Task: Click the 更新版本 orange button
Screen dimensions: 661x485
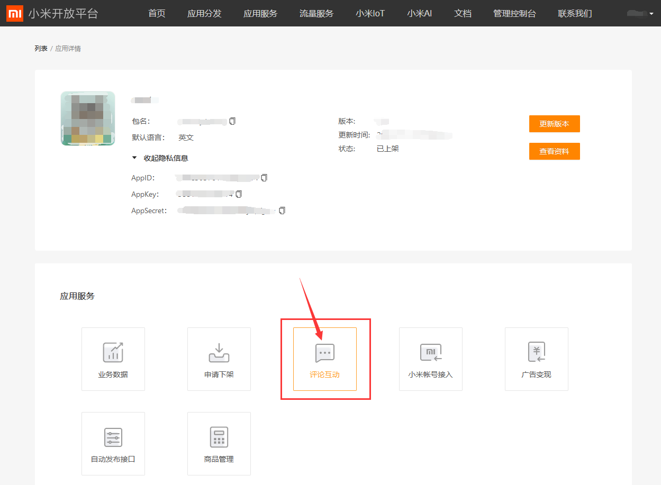Action: point(555,124)
